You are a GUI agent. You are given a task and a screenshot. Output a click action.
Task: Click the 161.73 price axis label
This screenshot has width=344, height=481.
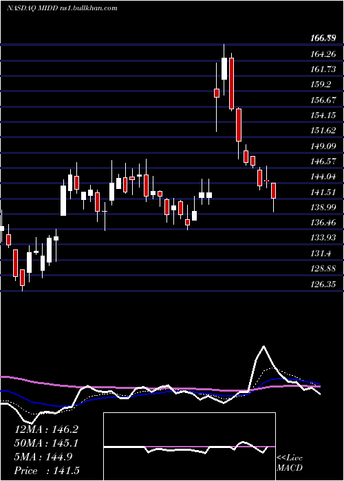pos(323,69)
